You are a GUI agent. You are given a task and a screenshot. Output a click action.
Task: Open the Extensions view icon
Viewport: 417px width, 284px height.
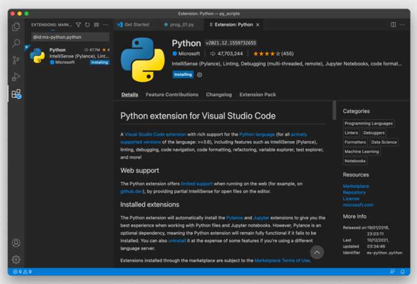point(16,94)
